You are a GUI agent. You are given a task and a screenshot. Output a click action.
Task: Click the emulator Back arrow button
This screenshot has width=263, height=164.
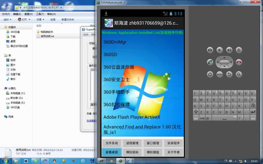(x=229, y=74)
